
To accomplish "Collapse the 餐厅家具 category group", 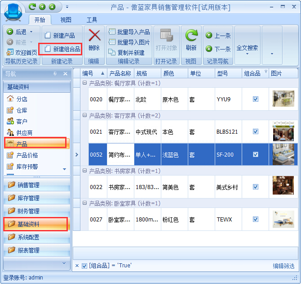I will 84,83.
